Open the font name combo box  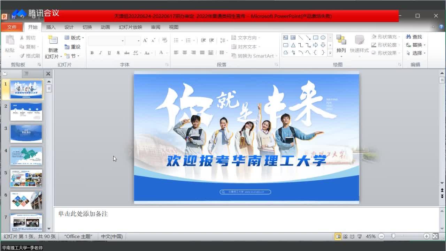[x=106, y=41]
